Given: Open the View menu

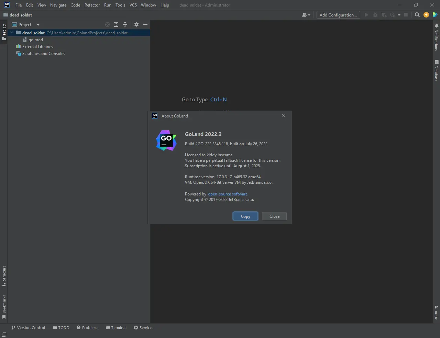Looking at the screenshot, I should pyautogui.click(x=42, y=5).
